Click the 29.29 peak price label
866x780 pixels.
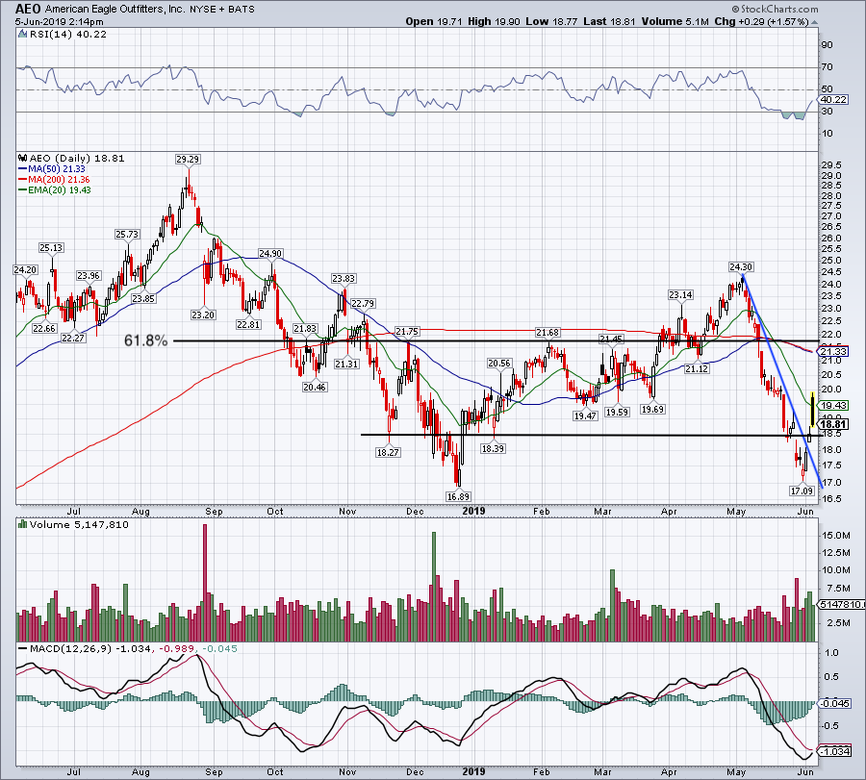click(x=188, y=159)
